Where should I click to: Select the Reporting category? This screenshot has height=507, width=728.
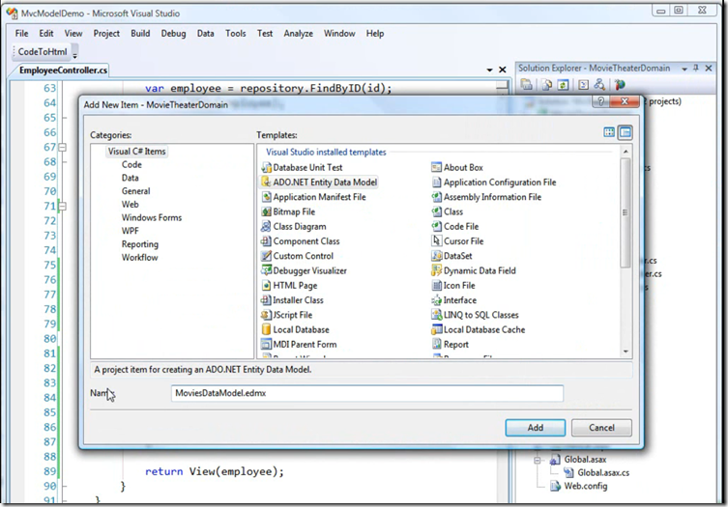pos(140,244)
